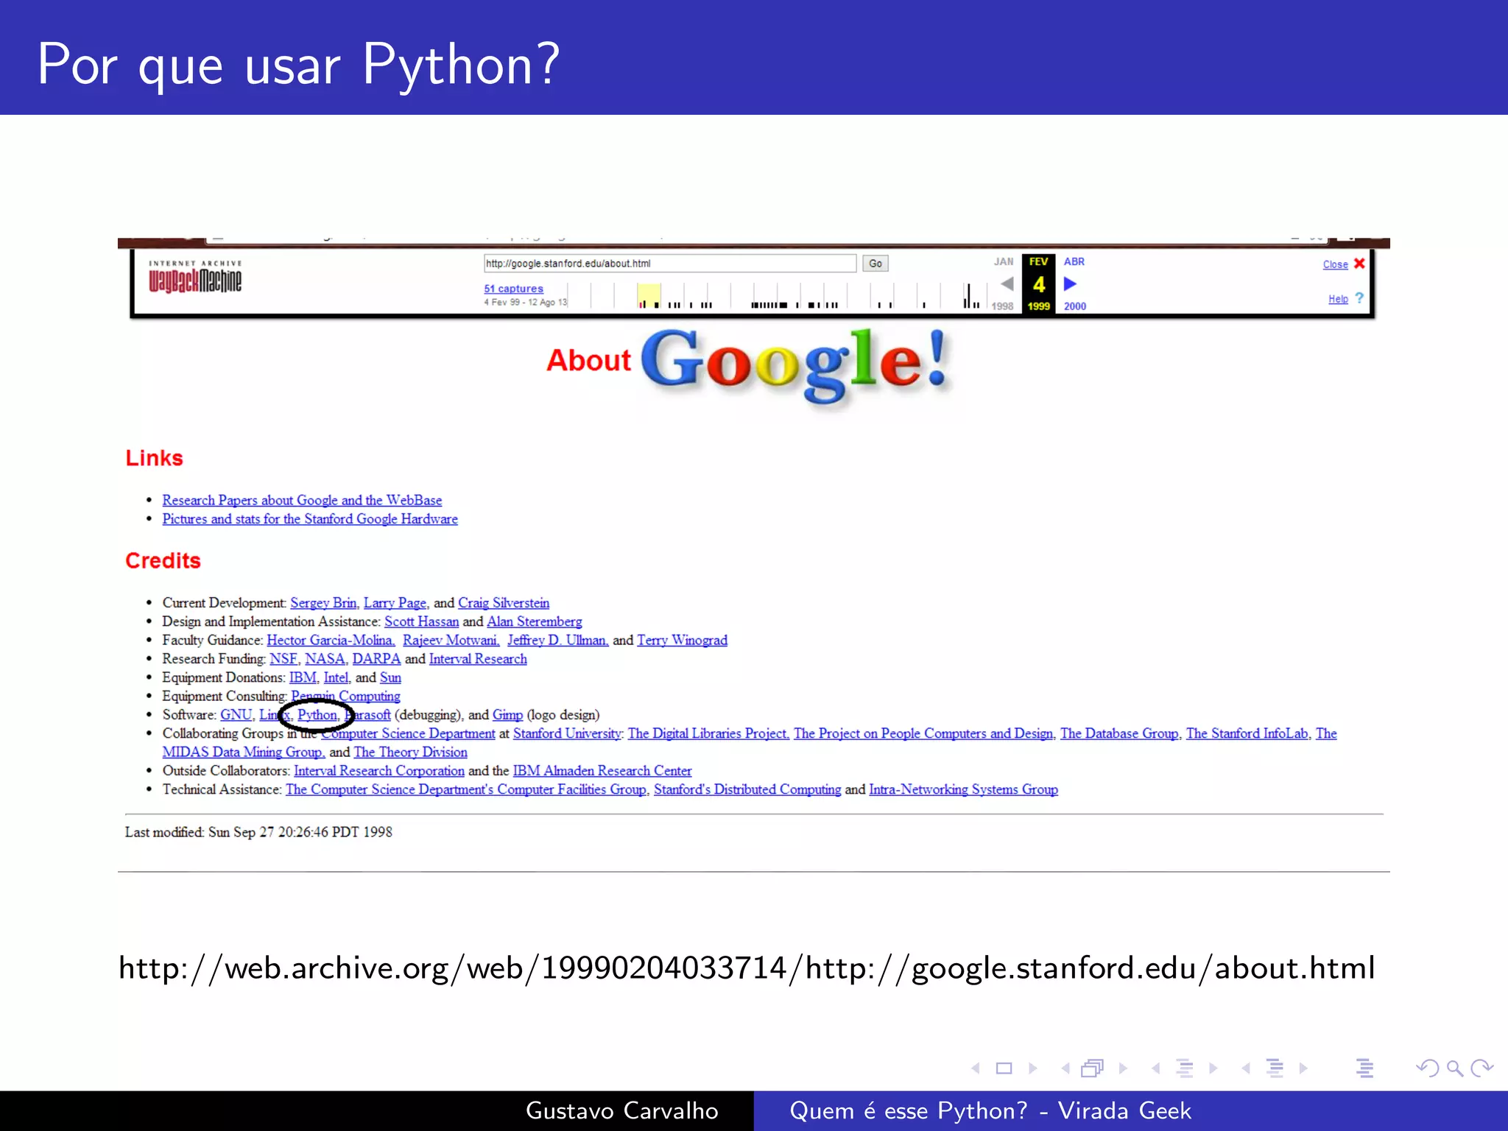This screenshot has width=1508, height=1131.
Task: Click the Close link in Wayback toolbar
Action: pyautogui.click(x=1335, y=264)
